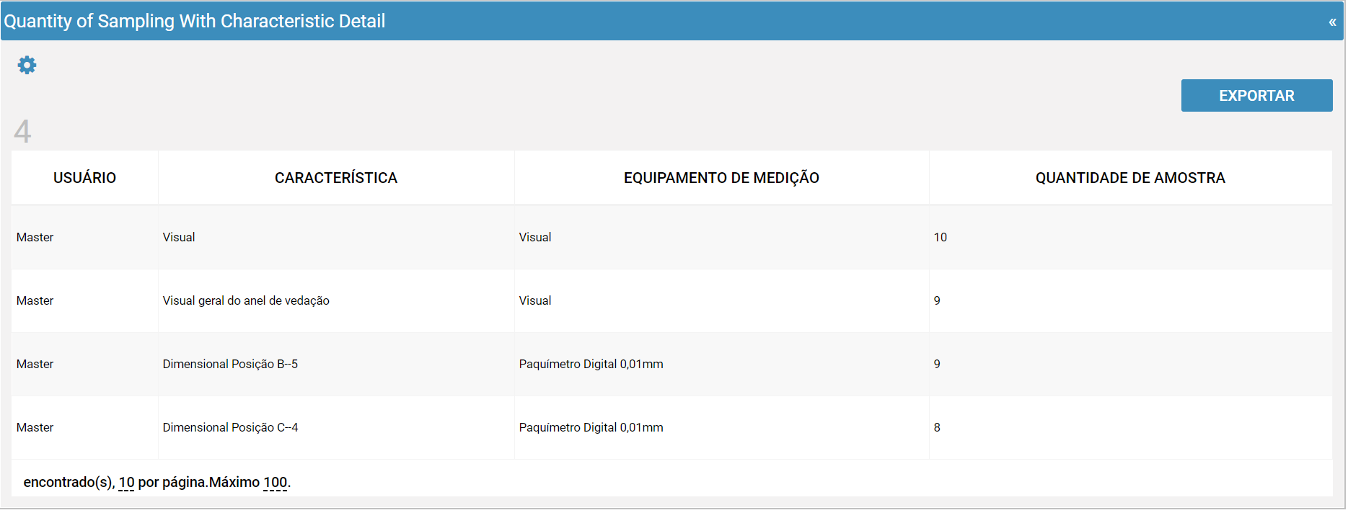
Task: Click Visual equipment in 'anel de vedação' row
Action: point(535,300)
